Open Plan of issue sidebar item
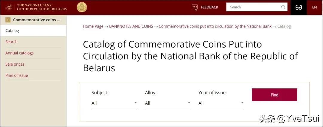Image resolution: width=323 pixels, height=127 pixels. (x=16, y=75)
